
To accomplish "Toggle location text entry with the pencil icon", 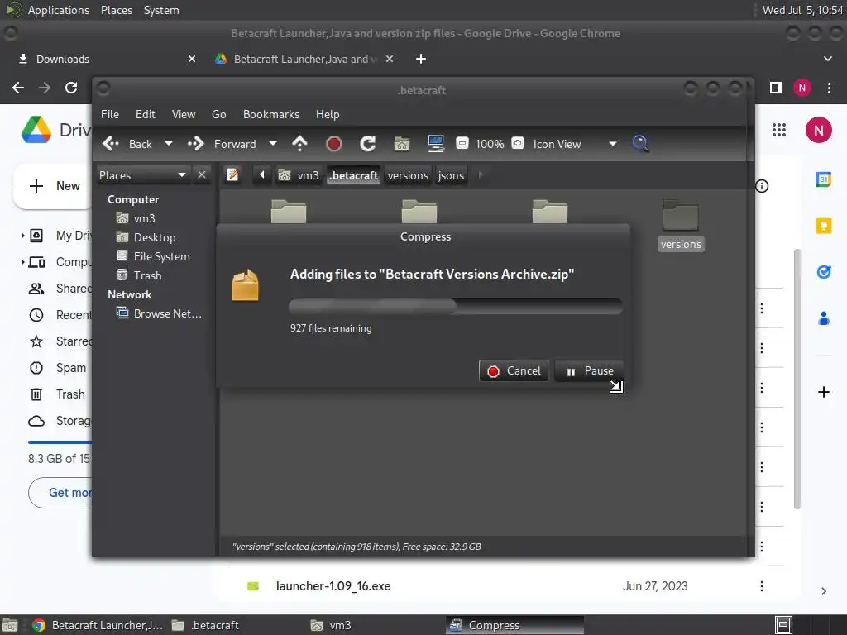I will click(x=232, y=175).
